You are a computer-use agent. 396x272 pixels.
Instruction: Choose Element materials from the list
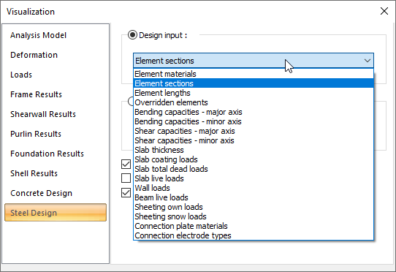[254, 74]
